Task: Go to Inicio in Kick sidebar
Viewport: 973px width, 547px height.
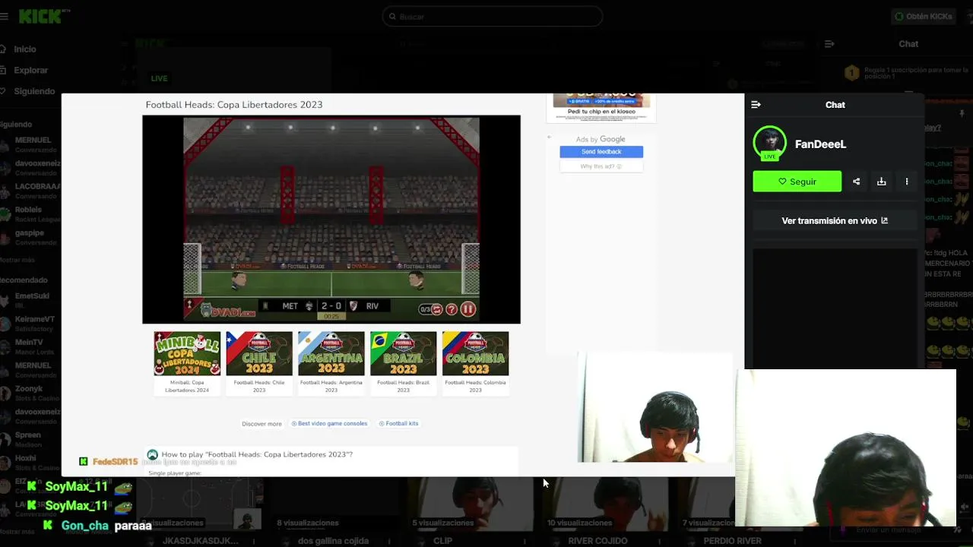Action: pyautogui.click(x=25, y=49)
